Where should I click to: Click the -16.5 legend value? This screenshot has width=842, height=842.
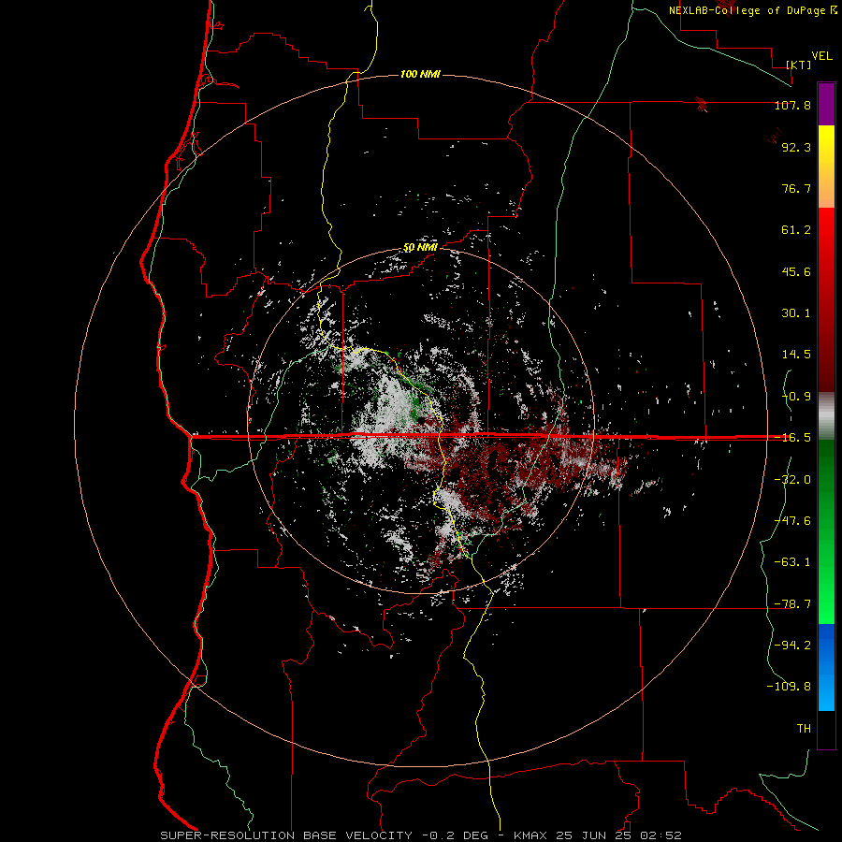click(792, 438)
